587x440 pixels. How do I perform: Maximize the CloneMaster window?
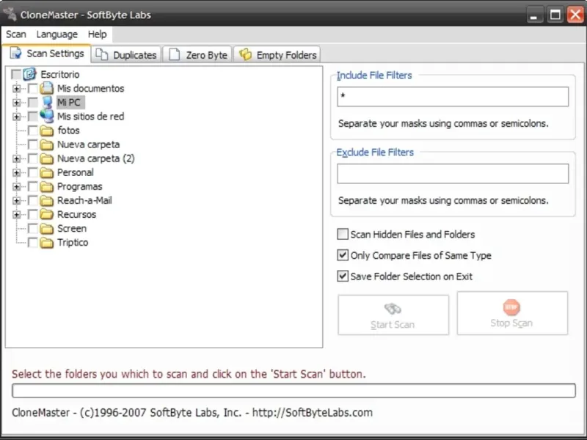tap(555, 15)
